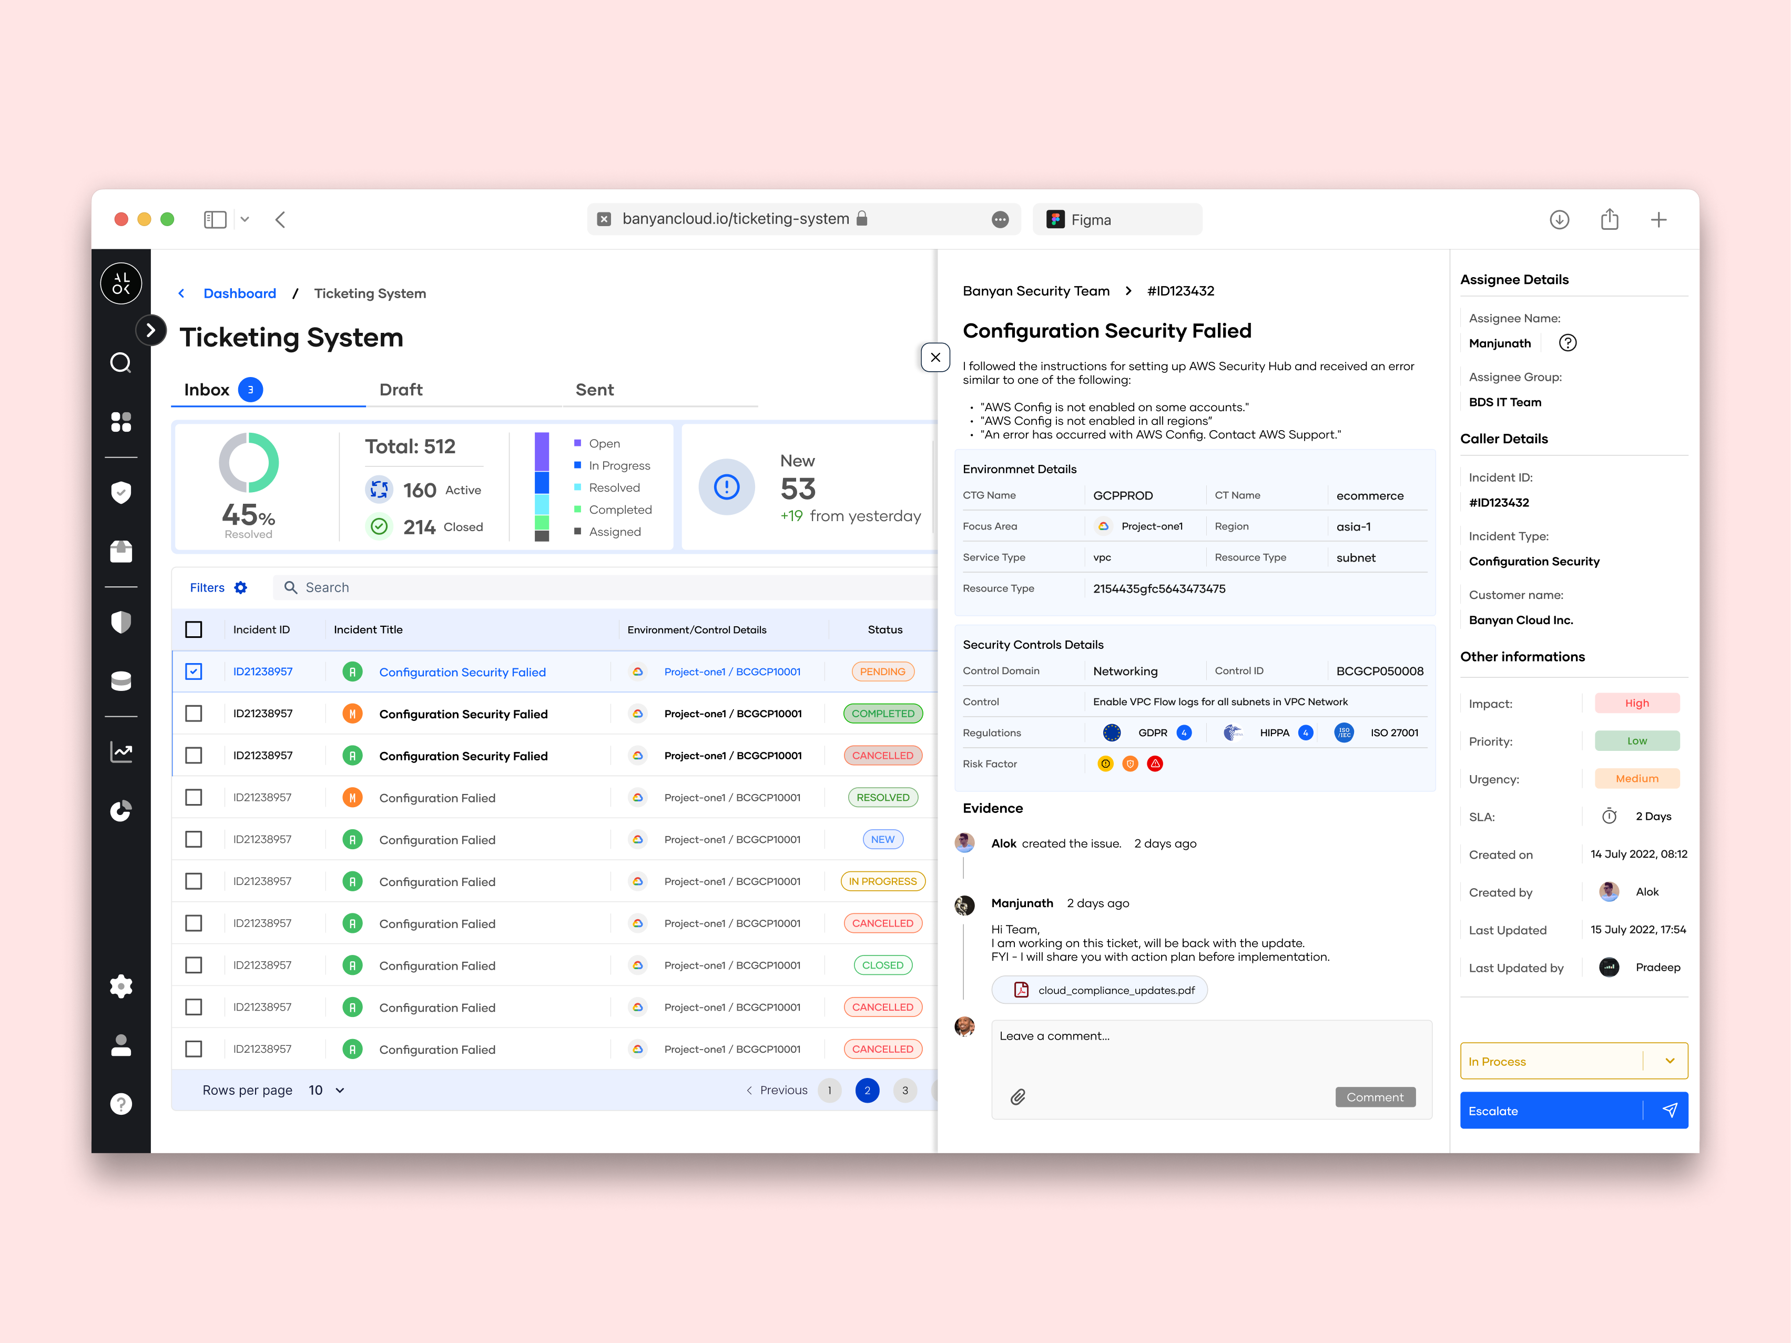Viewport: 1791px width, 1343px height.
Task: Uncheck the selected PENDING incident row
Action: pyautogui.click(x=194, y=672)
